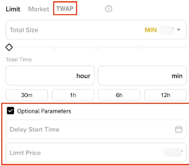Switch to the Market order tab
Viewport: 189px width, 166px height.
(39, 9)
